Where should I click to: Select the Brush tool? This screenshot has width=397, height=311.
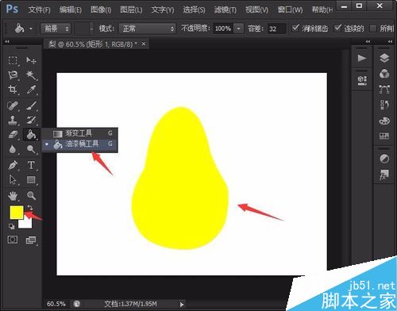(31, 106)
